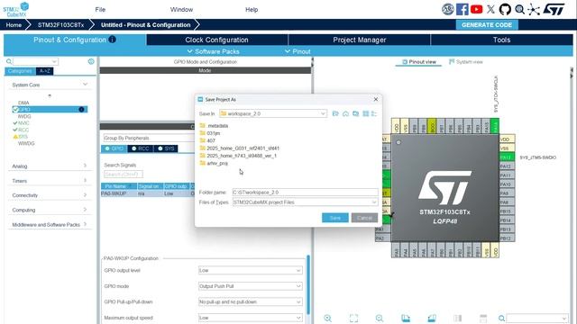The height and width of the screenshot is (324, 577).
Task: Click the GENERATE CODE button
Action: [x=487, y=24]
